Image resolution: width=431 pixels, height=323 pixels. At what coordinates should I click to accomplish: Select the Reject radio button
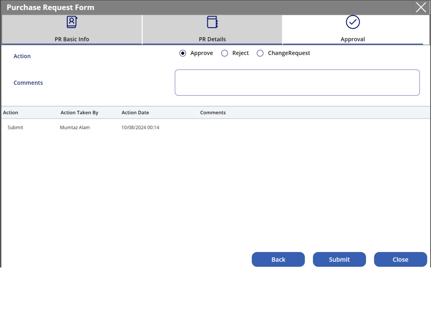coord(225,53)
